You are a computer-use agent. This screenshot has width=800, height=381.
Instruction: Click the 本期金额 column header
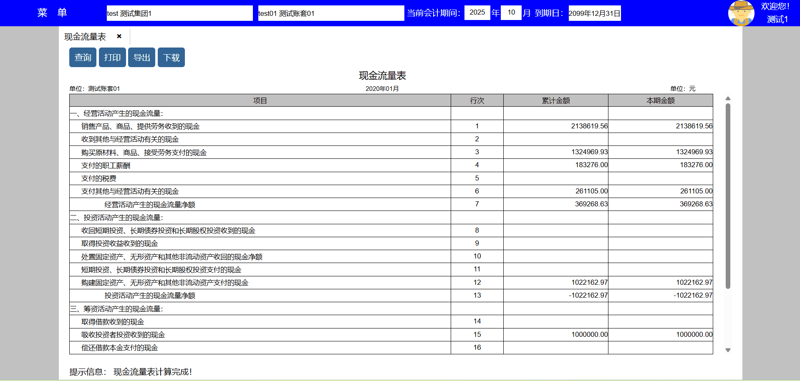pos(660,100)
